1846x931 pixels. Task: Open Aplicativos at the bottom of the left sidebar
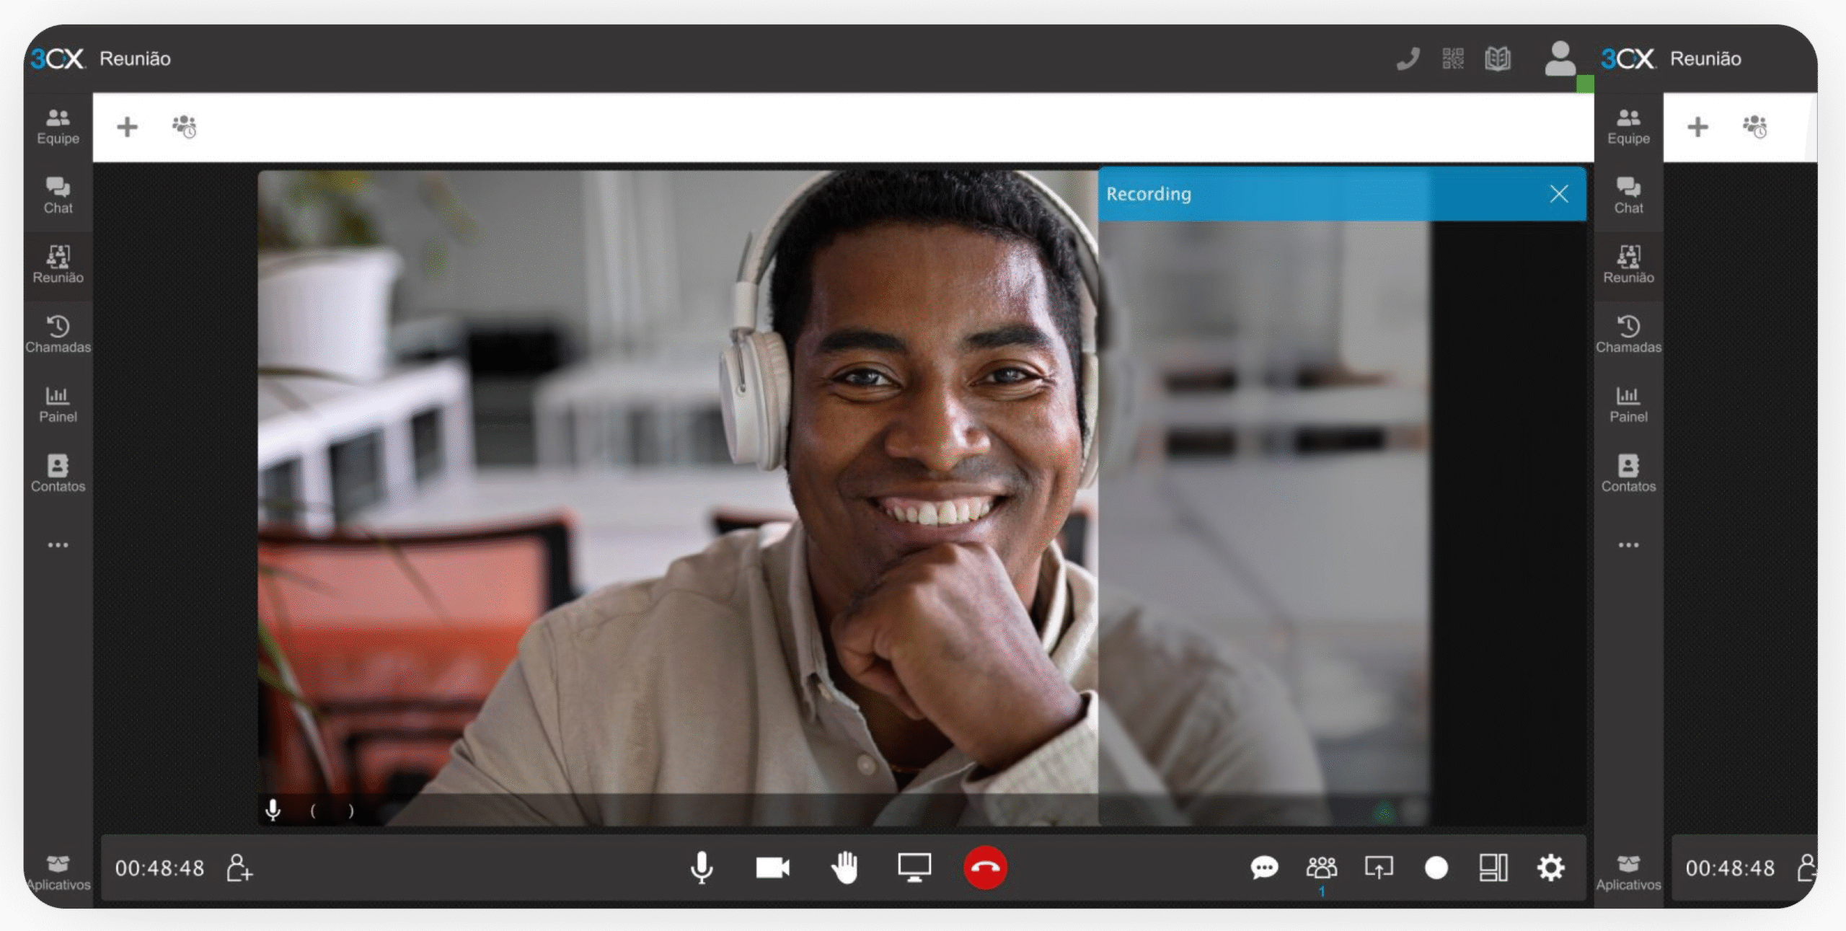click(58, 873)
